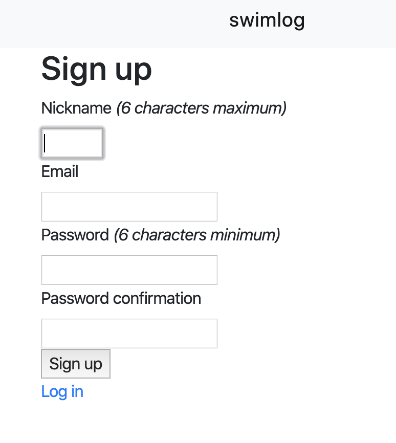Place cursor in the field under Nickname
The image size is (396, 443).
pyautogui.click(x=72, y=143)
